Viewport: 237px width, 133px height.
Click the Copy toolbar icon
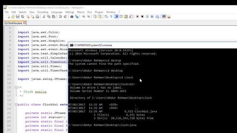coord(49,17)
